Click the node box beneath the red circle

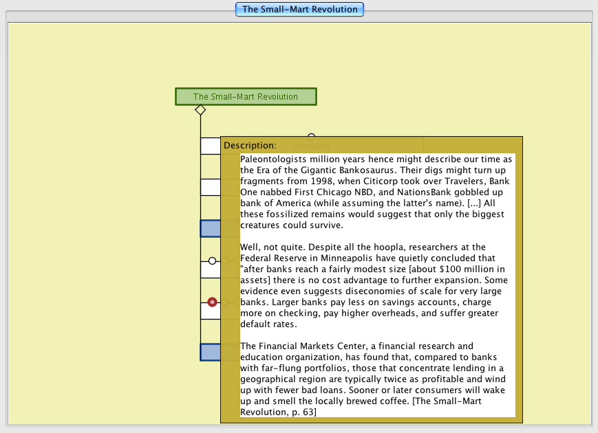click(x=210, y=311)
